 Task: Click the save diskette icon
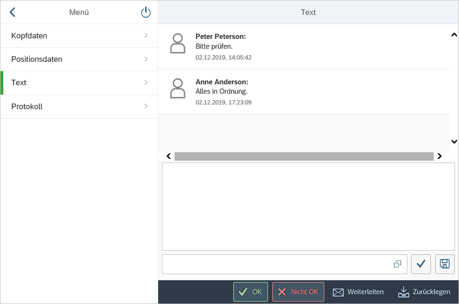(444, 264)
